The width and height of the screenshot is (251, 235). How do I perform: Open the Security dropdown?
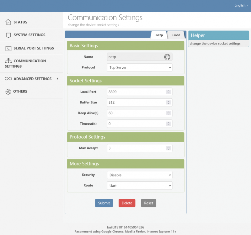139,175
